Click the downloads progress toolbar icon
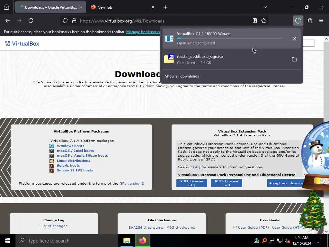This screenshot has height=247, width=329. pyautogui.click(x=298, y=21)
